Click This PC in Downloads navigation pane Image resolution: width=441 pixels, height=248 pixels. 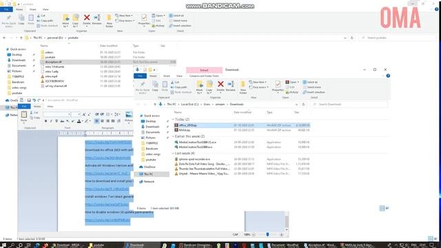tap(148, 174)
